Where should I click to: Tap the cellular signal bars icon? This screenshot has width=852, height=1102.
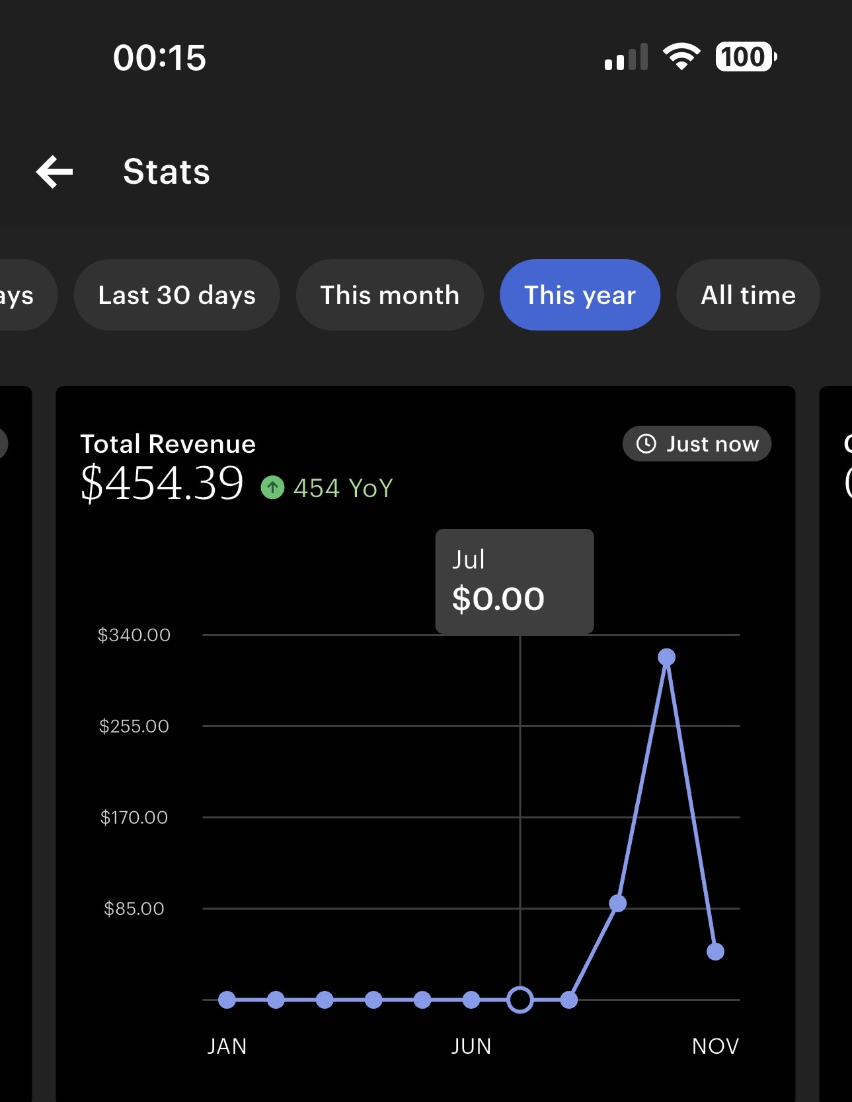(x=625, y=58)
